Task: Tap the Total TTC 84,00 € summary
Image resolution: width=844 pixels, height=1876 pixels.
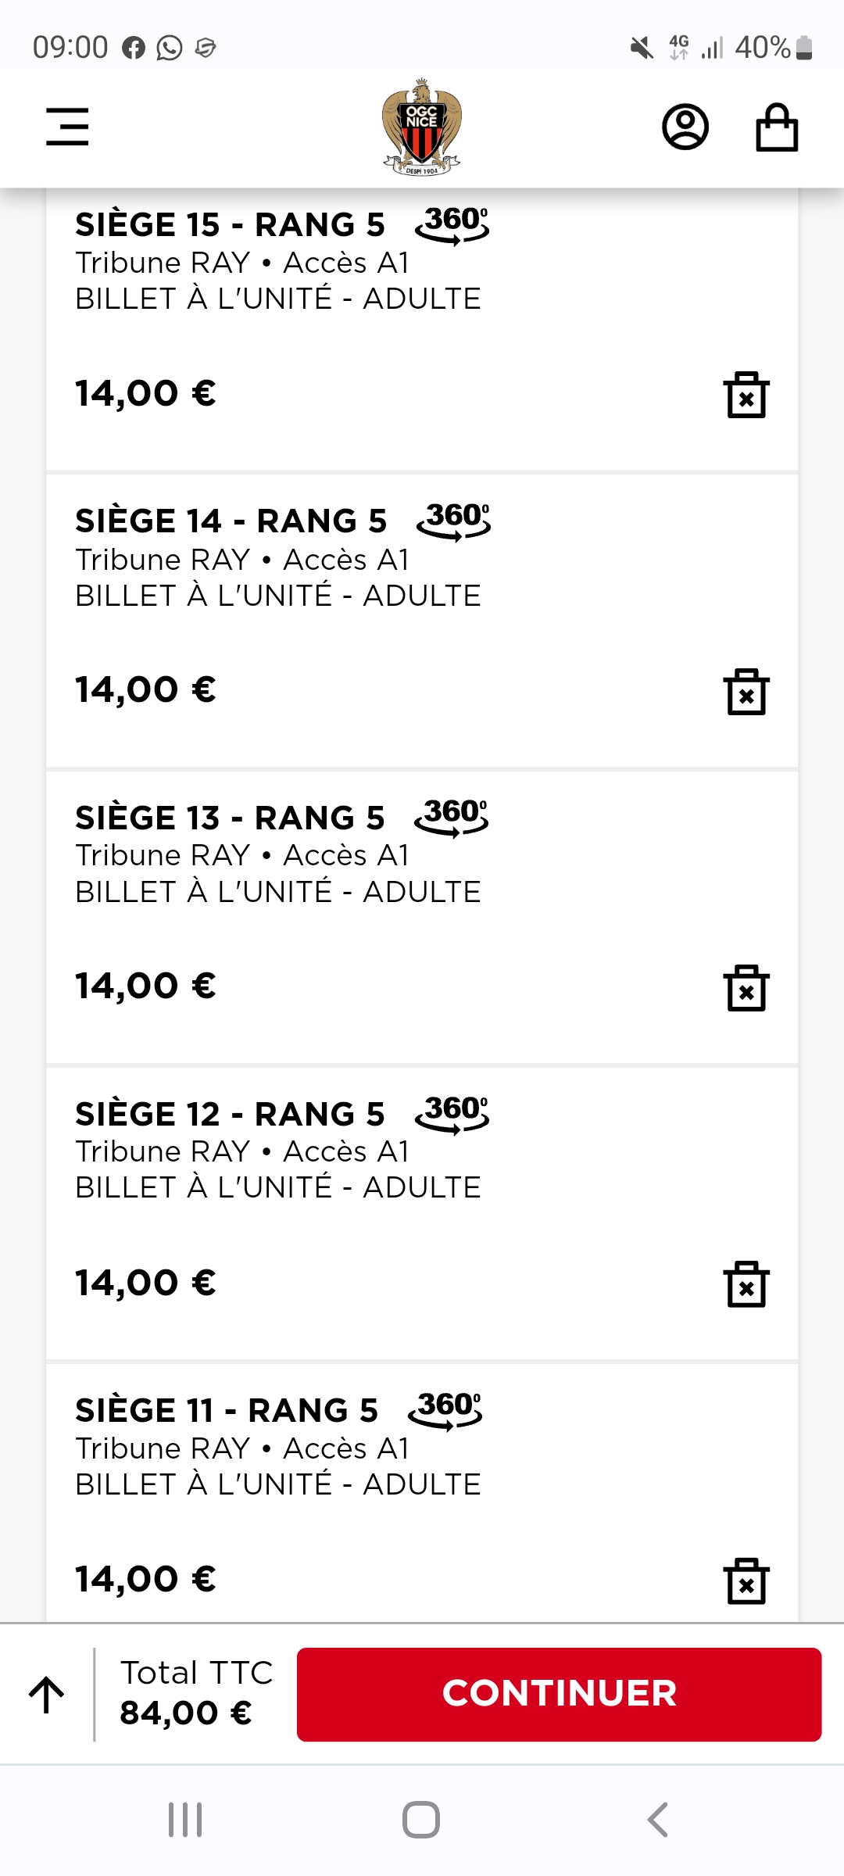Action: 195,1693
